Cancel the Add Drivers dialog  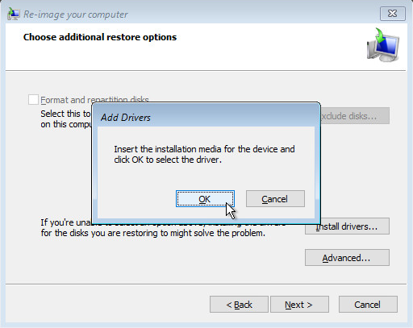pyautogui.click(x=275, y=199)
